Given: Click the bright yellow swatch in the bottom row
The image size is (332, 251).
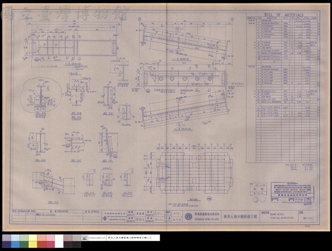Looking at the screenshot, I should point(33,244).
